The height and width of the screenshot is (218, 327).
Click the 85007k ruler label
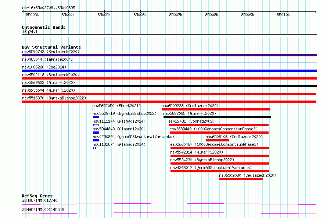[x=176, y=15]
